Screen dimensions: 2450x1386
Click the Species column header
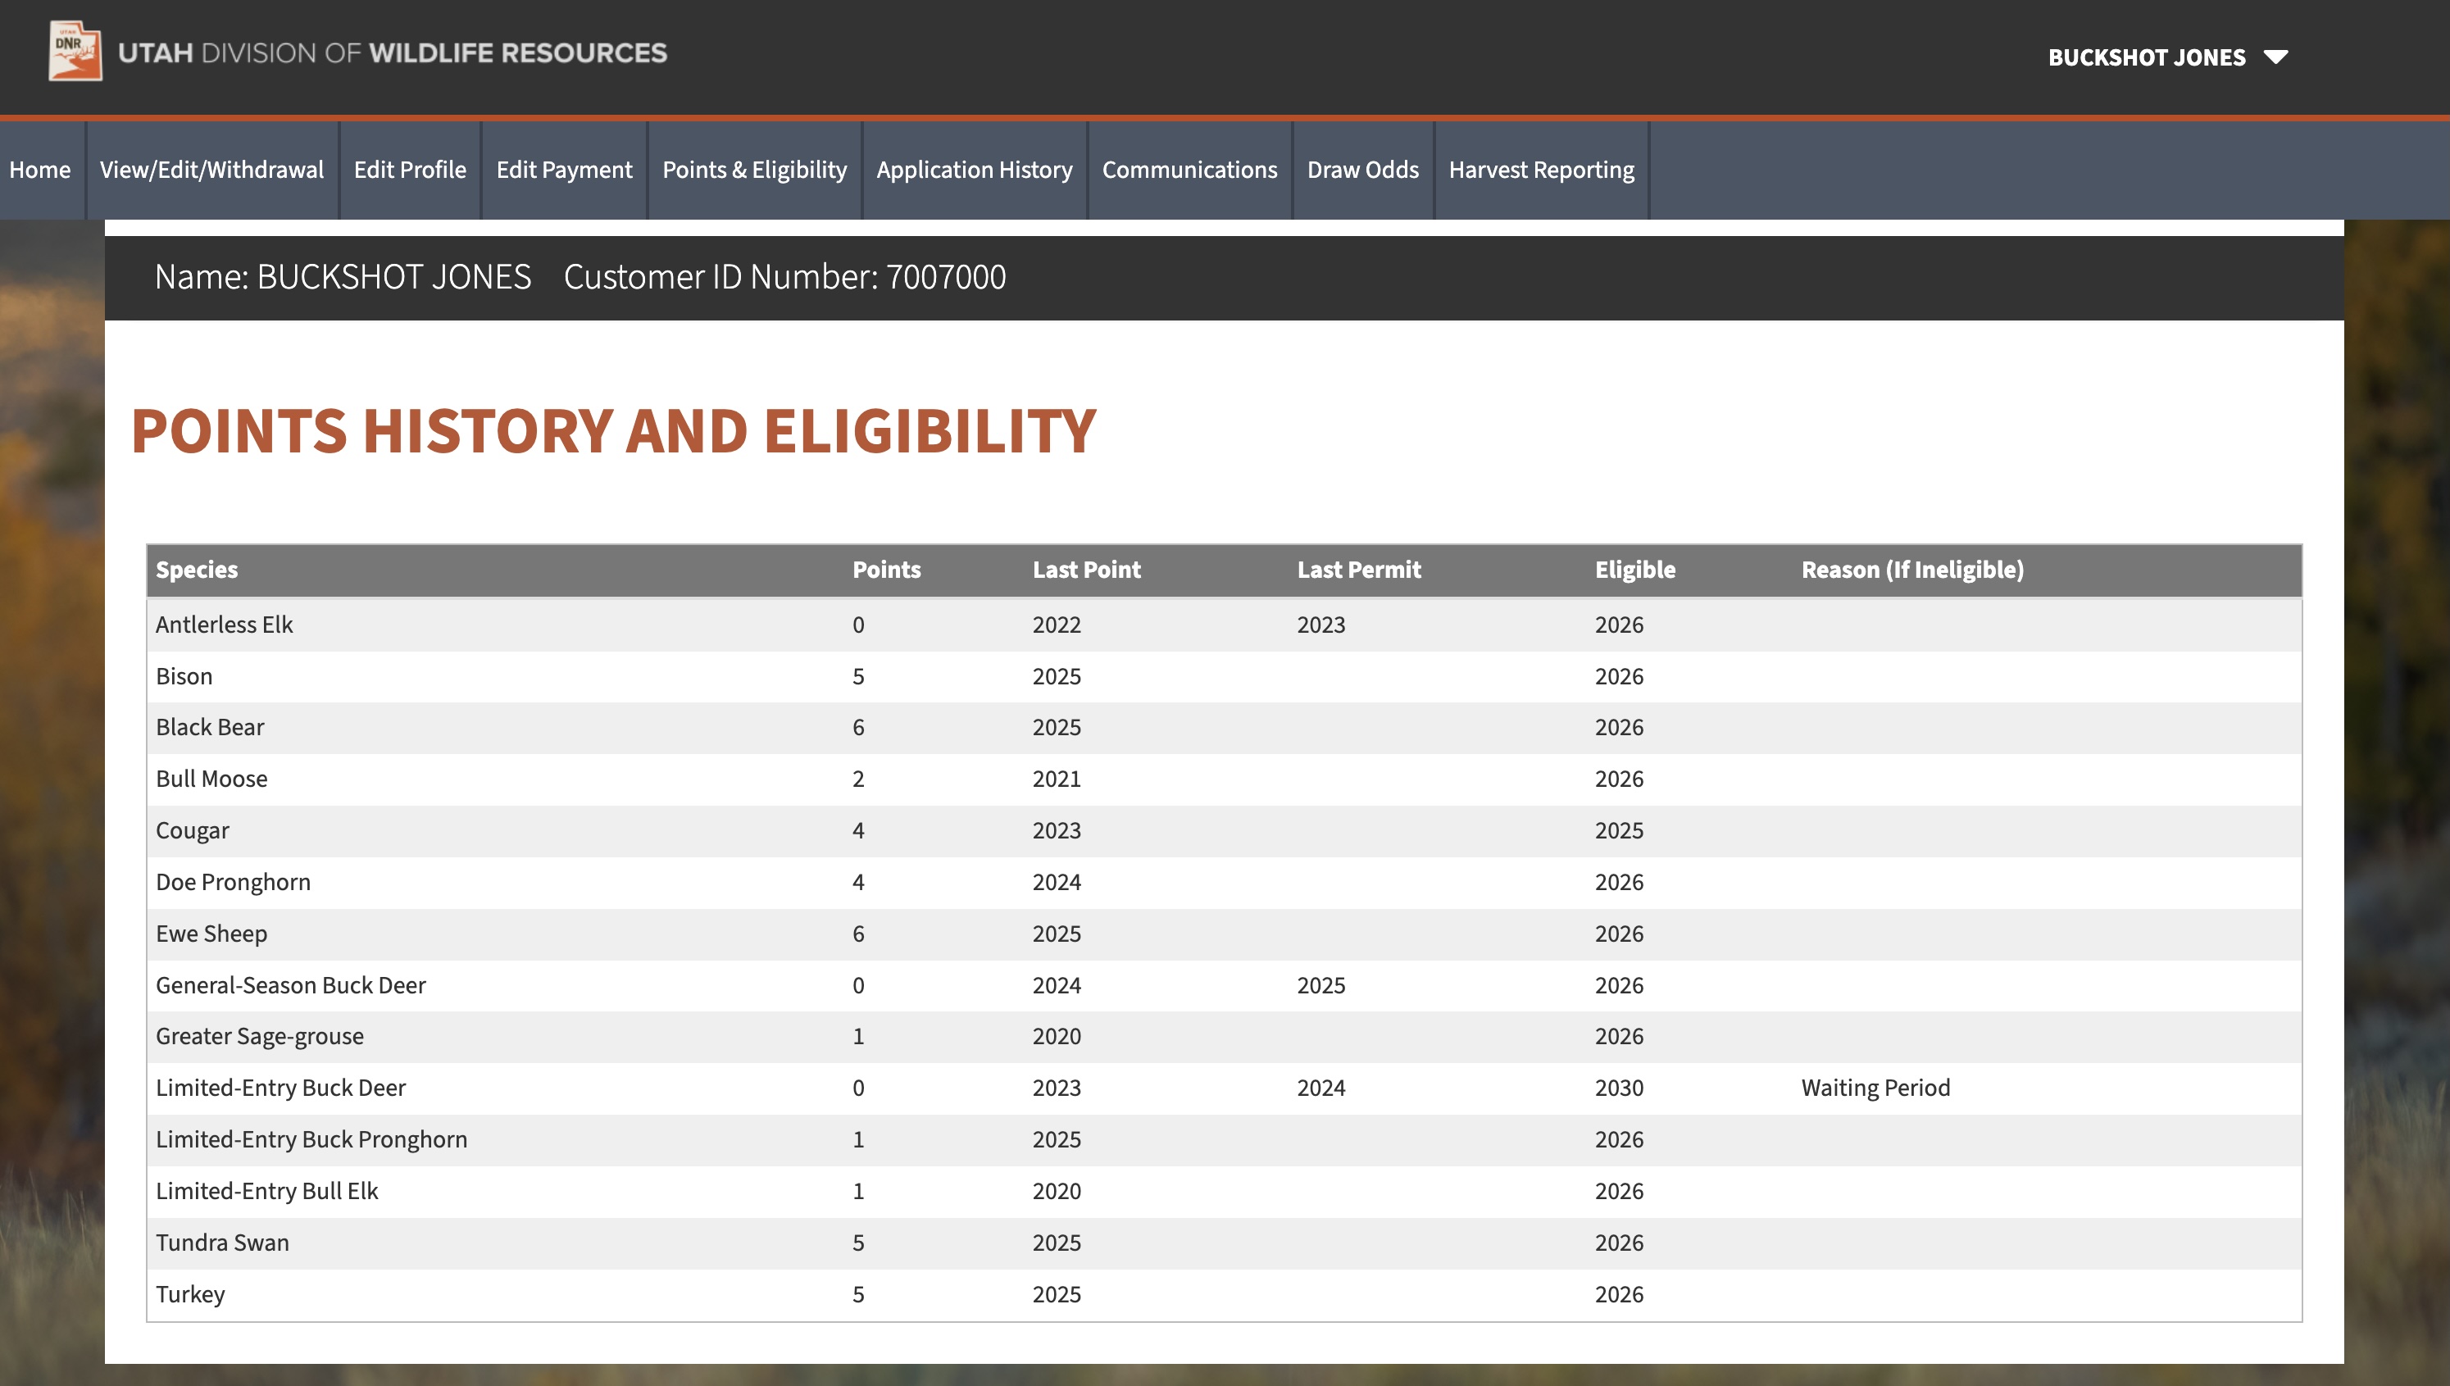point(196,570)
